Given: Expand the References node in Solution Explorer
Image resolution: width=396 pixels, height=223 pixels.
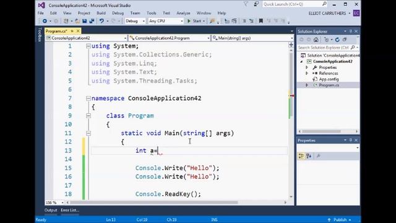Looking at the screenshot, I should point(307,73).
